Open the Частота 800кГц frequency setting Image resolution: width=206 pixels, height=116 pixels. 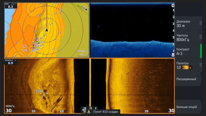point(188,37)
